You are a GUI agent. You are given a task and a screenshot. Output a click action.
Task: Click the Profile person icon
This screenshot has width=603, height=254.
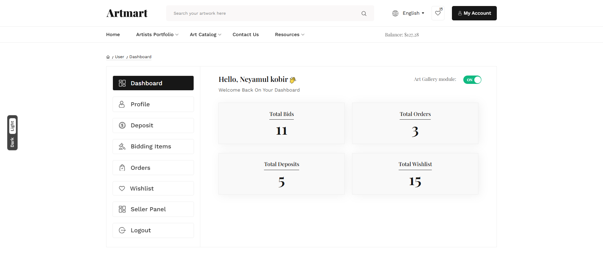(x=122, y=104)
